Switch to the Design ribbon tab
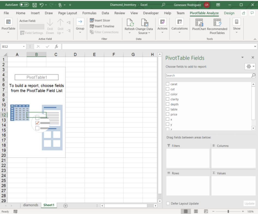The image size is (258, 214). tap(229, 13)
